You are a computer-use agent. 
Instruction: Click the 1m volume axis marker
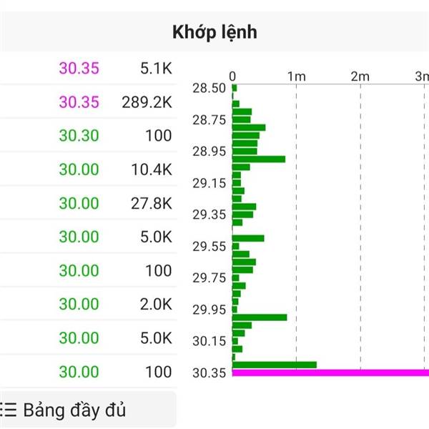click(297, 77)
